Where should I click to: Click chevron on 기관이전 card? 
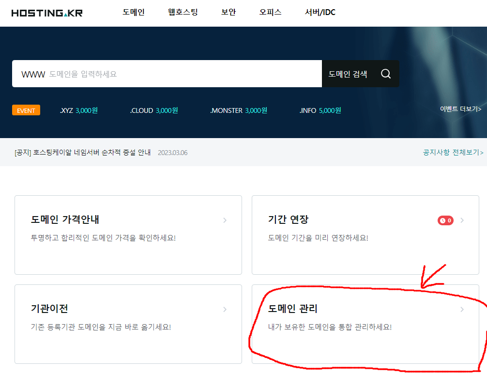(225, 310)
